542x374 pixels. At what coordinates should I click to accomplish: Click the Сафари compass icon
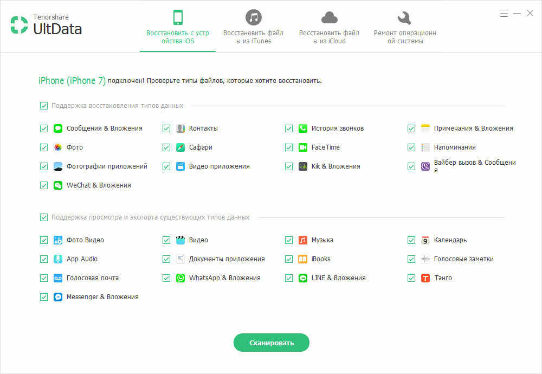tap(180, 147)
